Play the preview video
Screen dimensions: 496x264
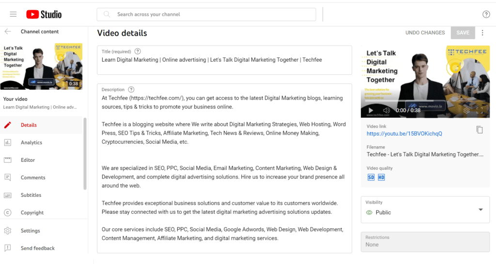371,110
